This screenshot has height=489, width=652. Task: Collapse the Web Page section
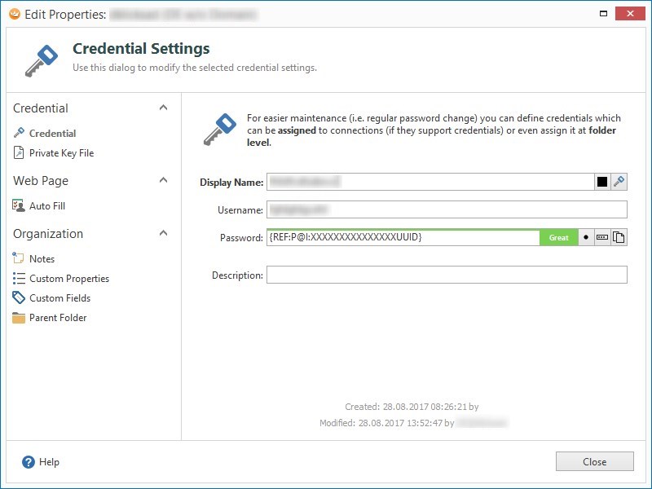coord(163,180)
